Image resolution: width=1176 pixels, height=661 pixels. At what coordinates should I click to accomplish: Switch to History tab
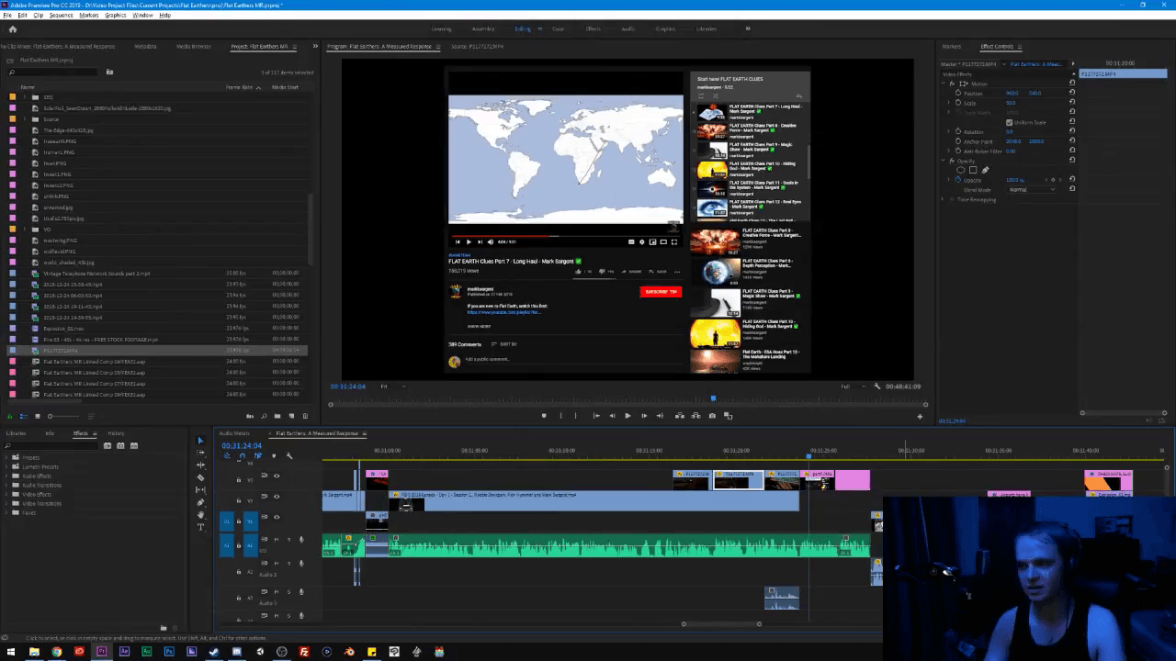click(116, 433)
